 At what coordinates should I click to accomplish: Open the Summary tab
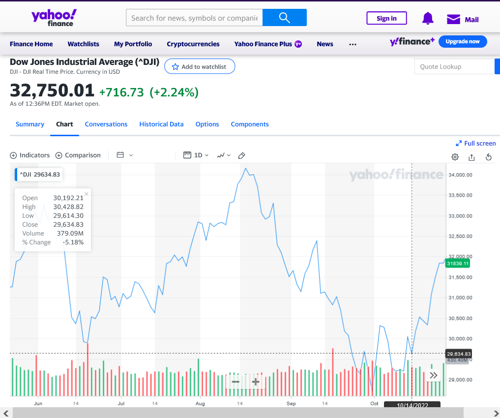pyautogui.click(x=30, y=124)
